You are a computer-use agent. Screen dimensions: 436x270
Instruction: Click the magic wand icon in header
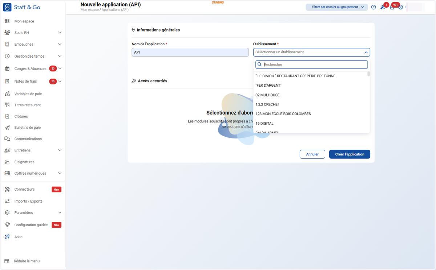[x=383, y=7]
